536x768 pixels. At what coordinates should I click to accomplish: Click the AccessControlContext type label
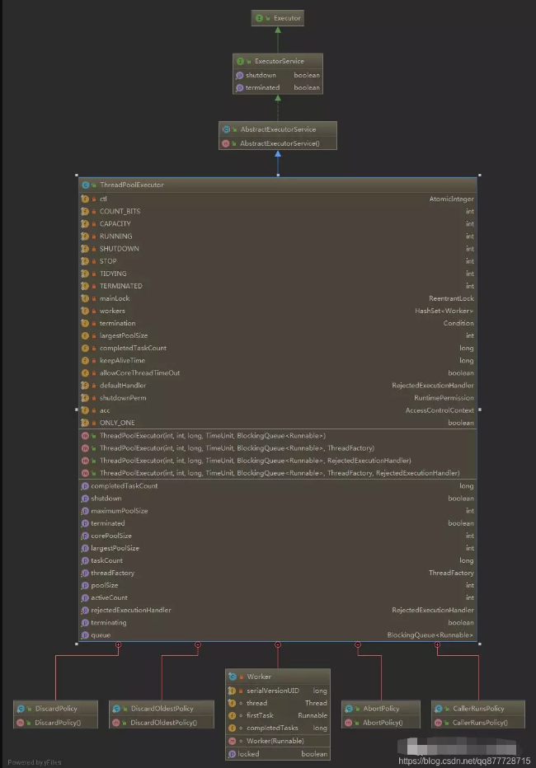(440, 410)
